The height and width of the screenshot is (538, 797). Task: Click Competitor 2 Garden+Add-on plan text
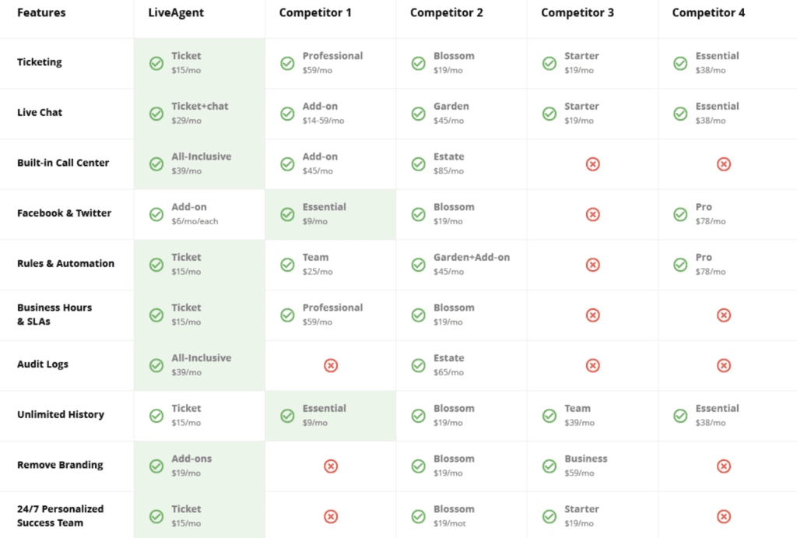[472, 257]
